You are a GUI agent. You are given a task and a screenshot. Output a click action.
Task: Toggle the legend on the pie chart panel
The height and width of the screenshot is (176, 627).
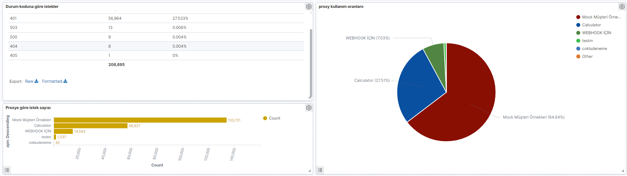(x=320, y=170)
